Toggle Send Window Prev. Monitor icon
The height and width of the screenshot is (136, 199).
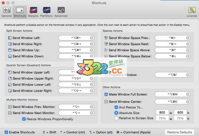click(x=10, y=107)
